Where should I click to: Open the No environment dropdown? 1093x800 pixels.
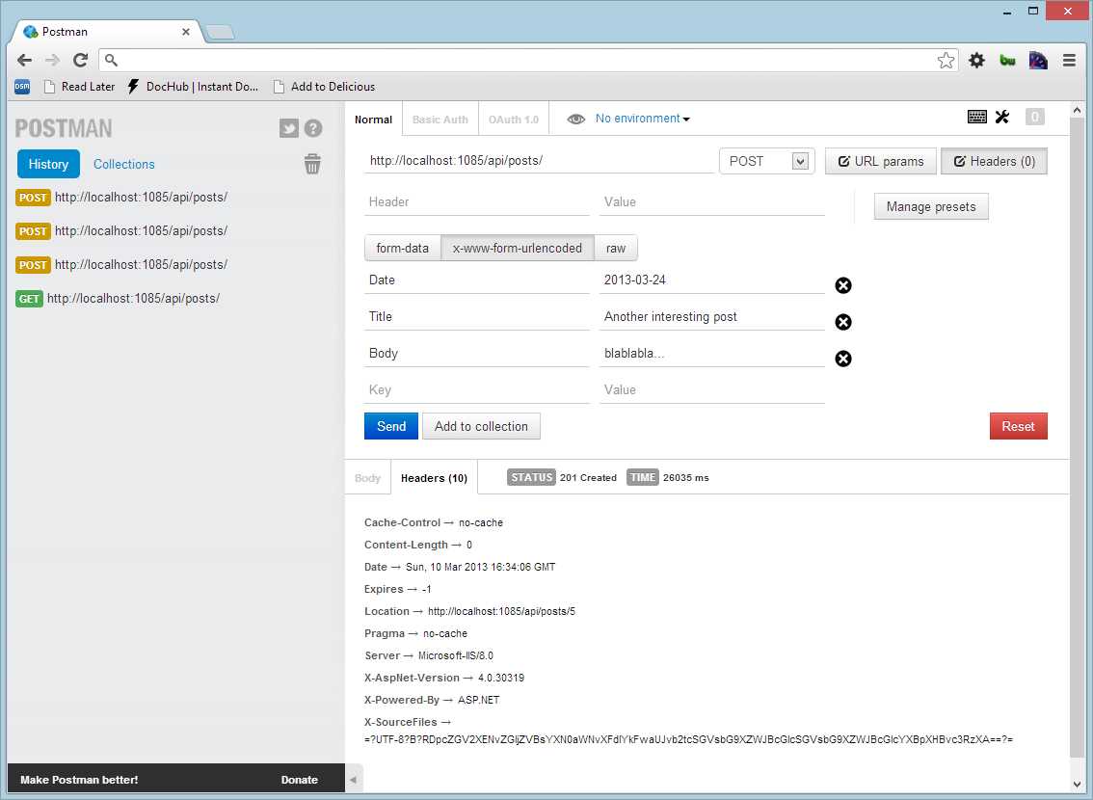point(642,119)
